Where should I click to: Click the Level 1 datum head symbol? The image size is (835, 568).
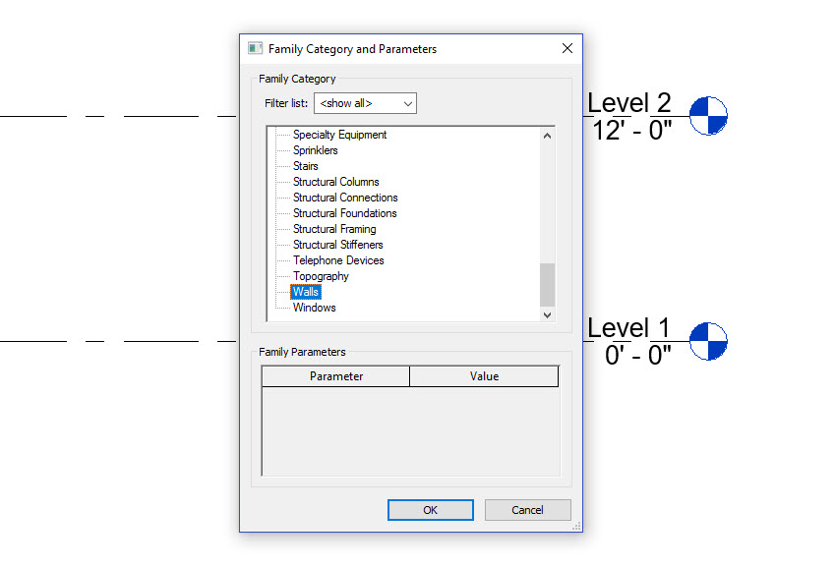click(706, 339)
